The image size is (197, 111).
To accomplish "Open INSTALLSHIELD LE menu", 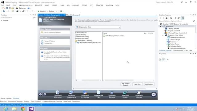I will click(26, 5).
